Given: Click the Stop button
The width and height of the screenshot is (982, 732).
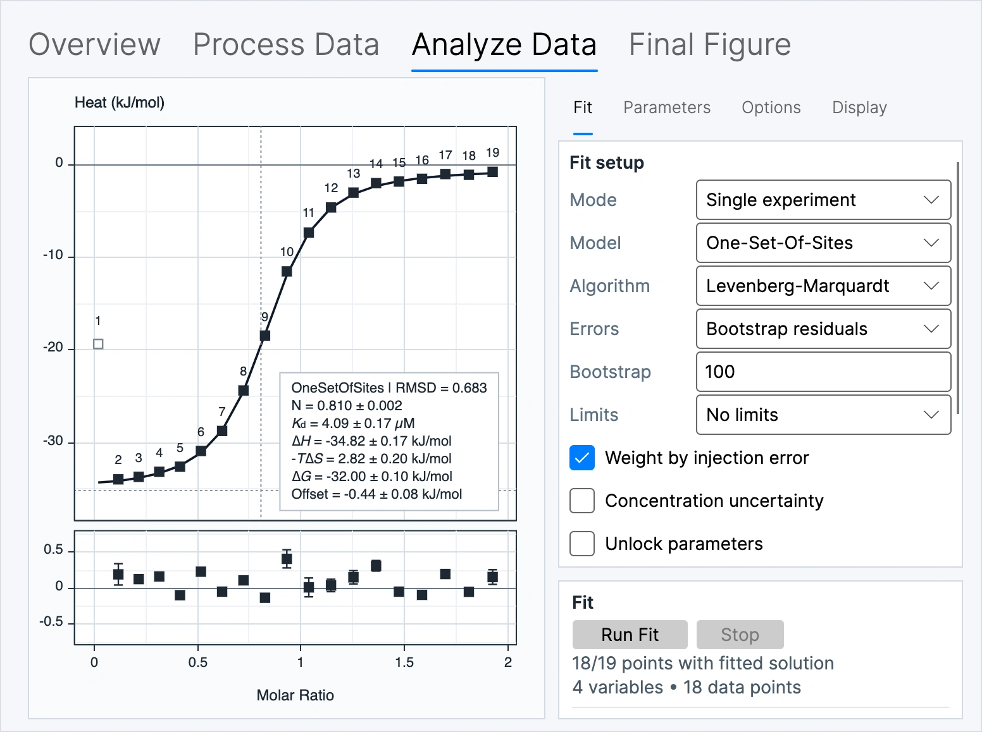Looking at the screenshot, I should coord(740,635).
